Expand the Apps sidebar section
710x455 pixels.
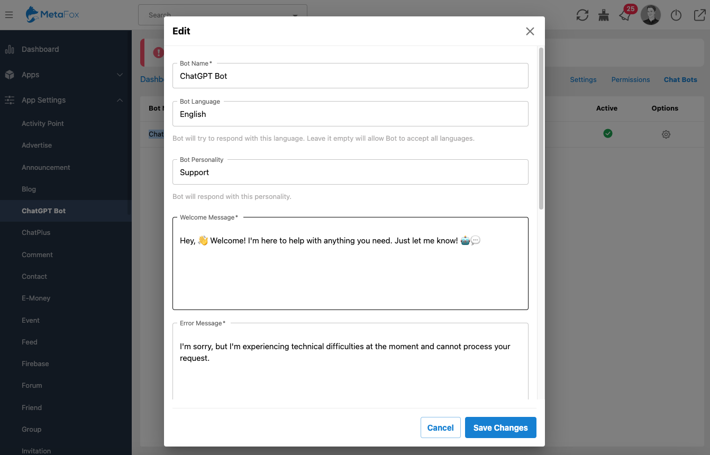(120, 75)
